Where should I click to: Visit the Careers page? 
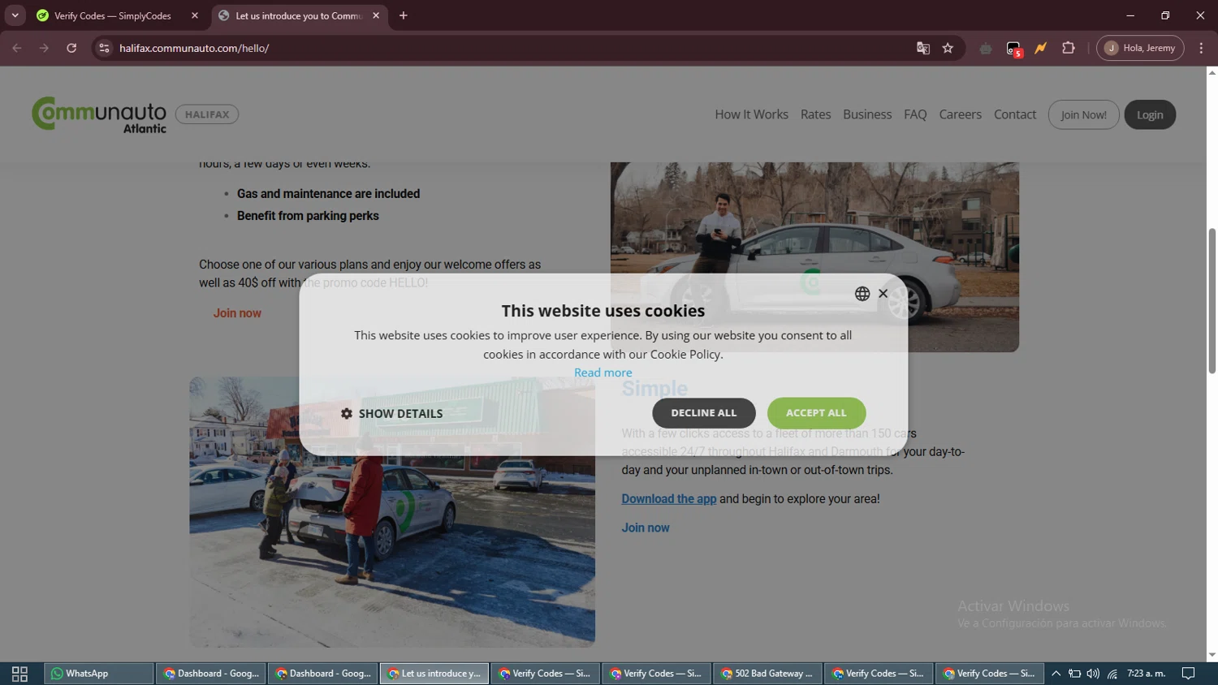pyautogui.click(x=960, y=114)
